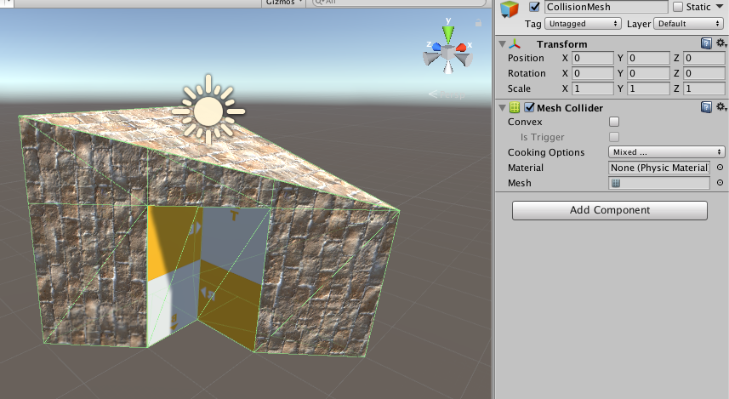Click the 'Convex' property label
The width and height of the screenshot is (729, 399).
coord(525,122)
